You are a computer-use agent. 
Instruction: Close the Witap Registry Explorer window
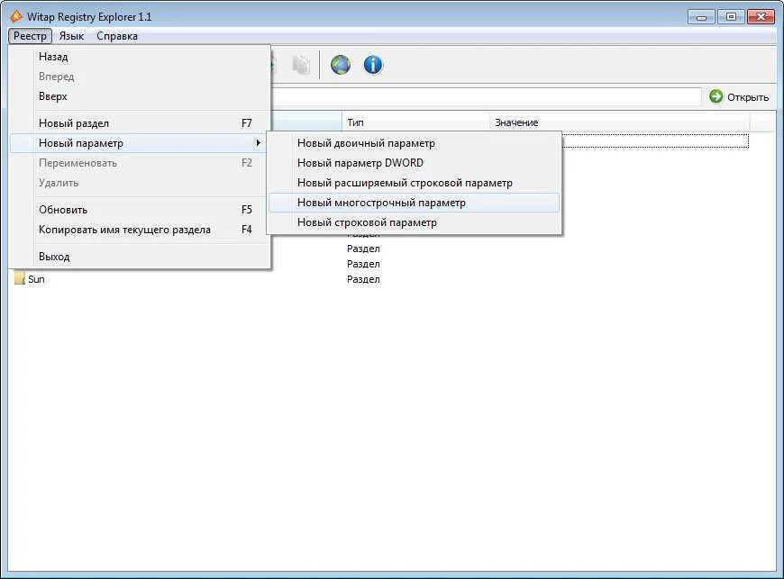761,17
